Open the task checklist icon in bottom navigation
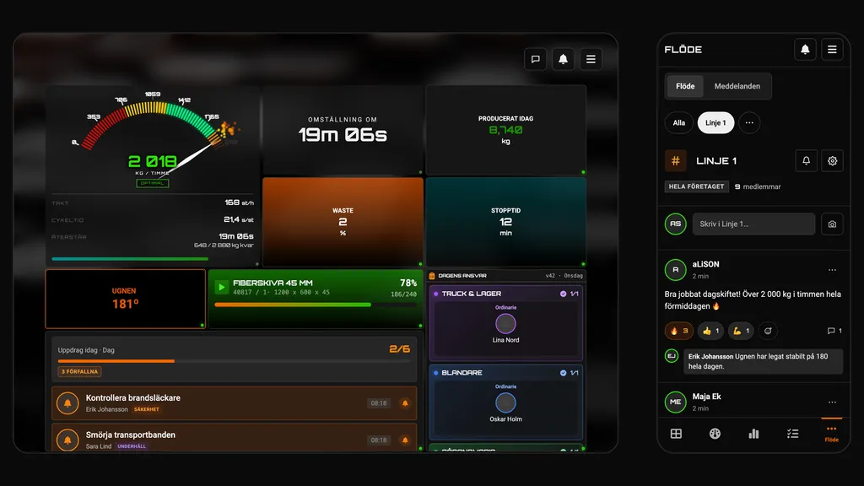The height and width of the screenshot is (486, 864). click(x=793, y=434)
